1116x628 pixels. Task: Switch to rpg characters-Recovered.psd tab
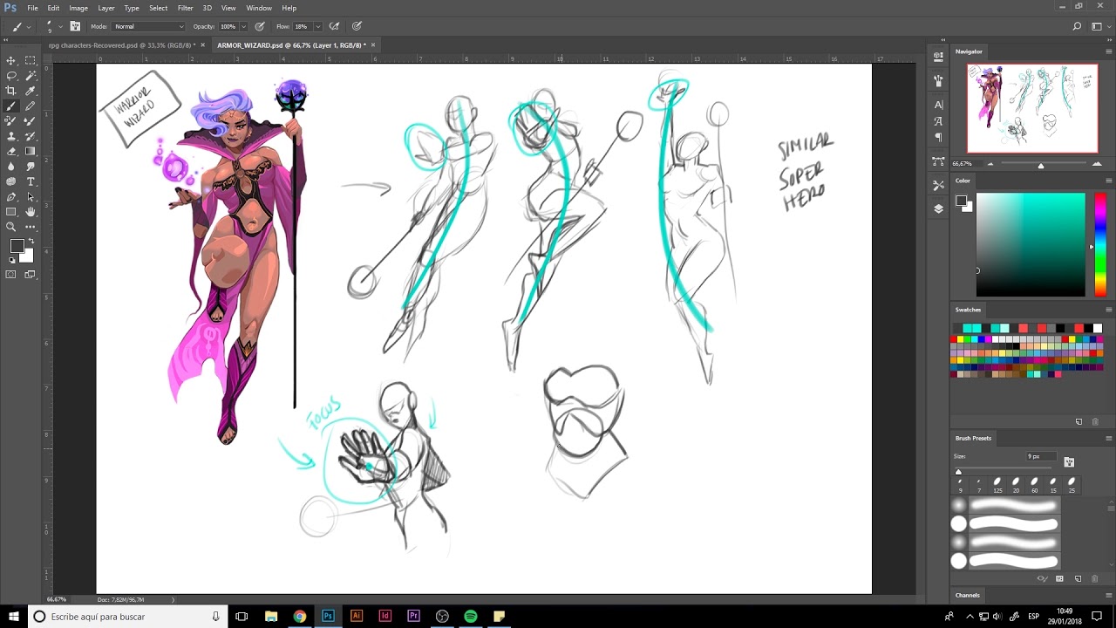click(x=120, y=45)
